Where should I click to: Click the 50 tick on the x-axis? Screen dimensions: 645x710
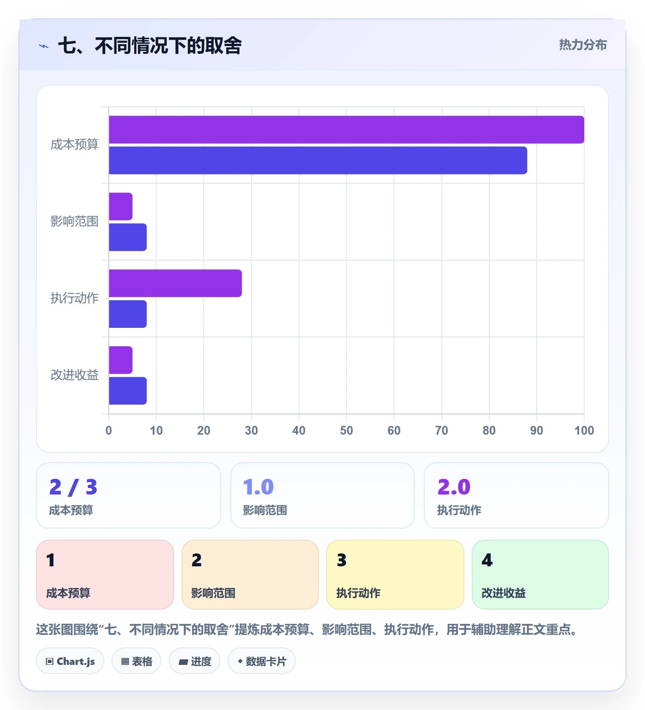(x=346, y=431)
